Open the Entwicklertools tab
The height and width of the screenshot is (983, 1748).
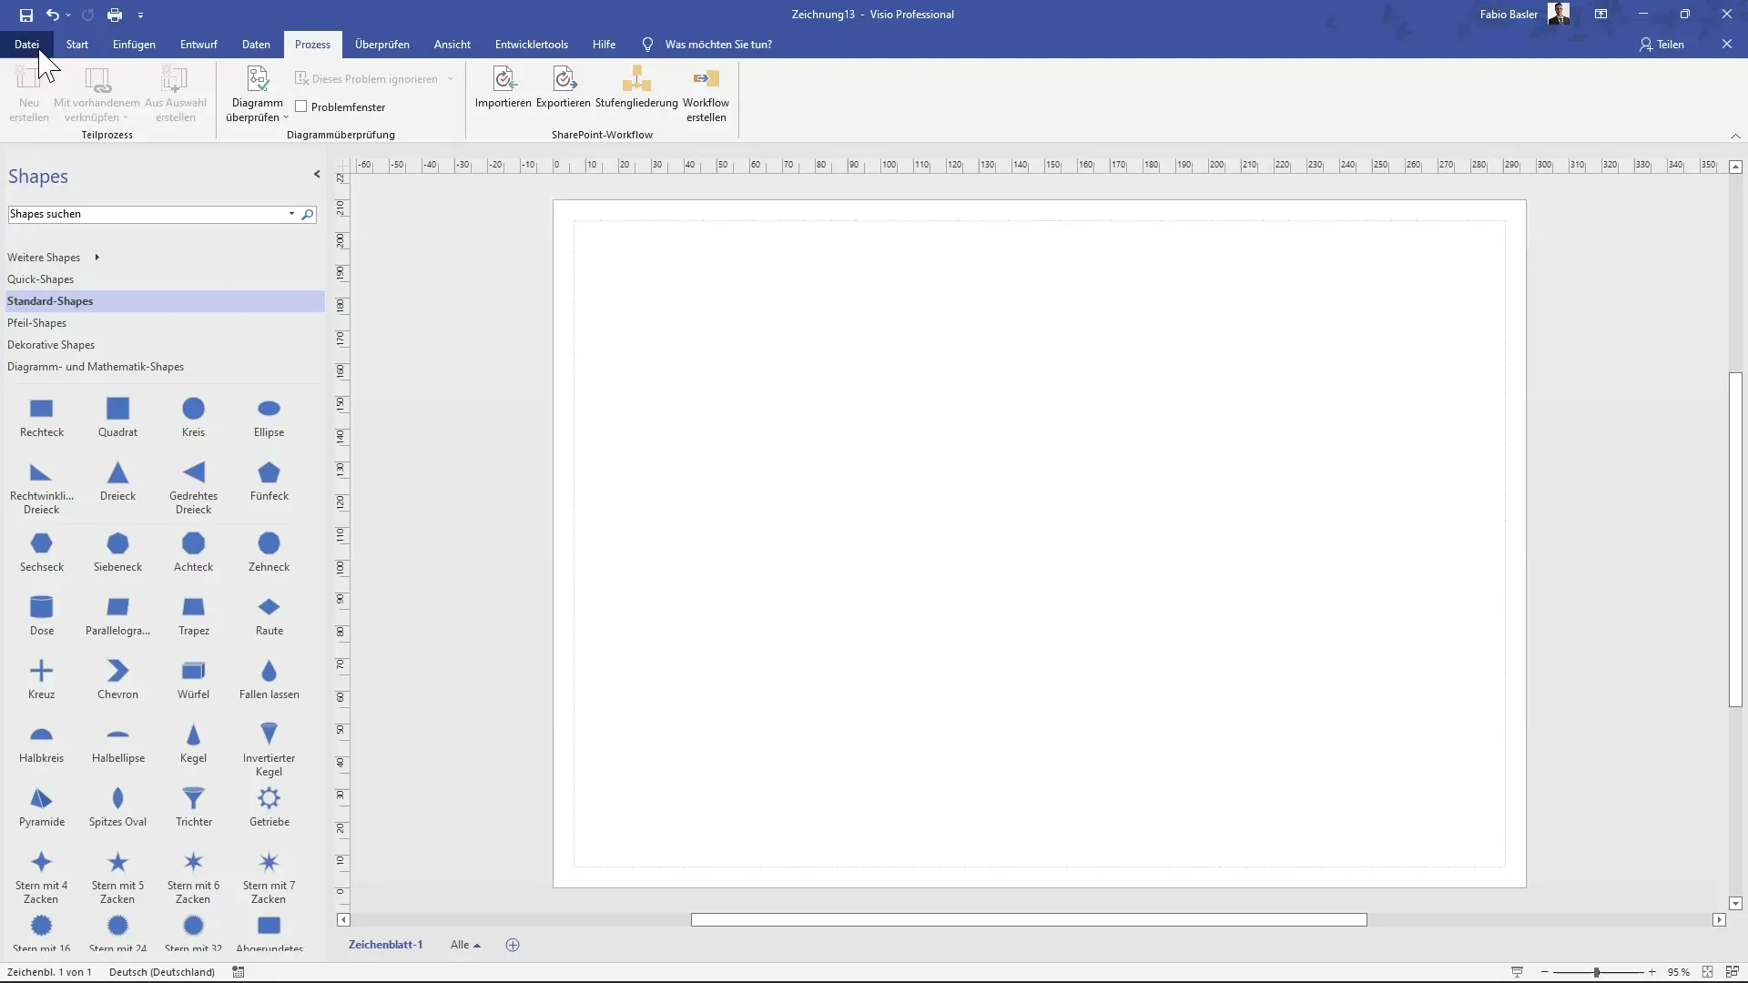point(532,45)
